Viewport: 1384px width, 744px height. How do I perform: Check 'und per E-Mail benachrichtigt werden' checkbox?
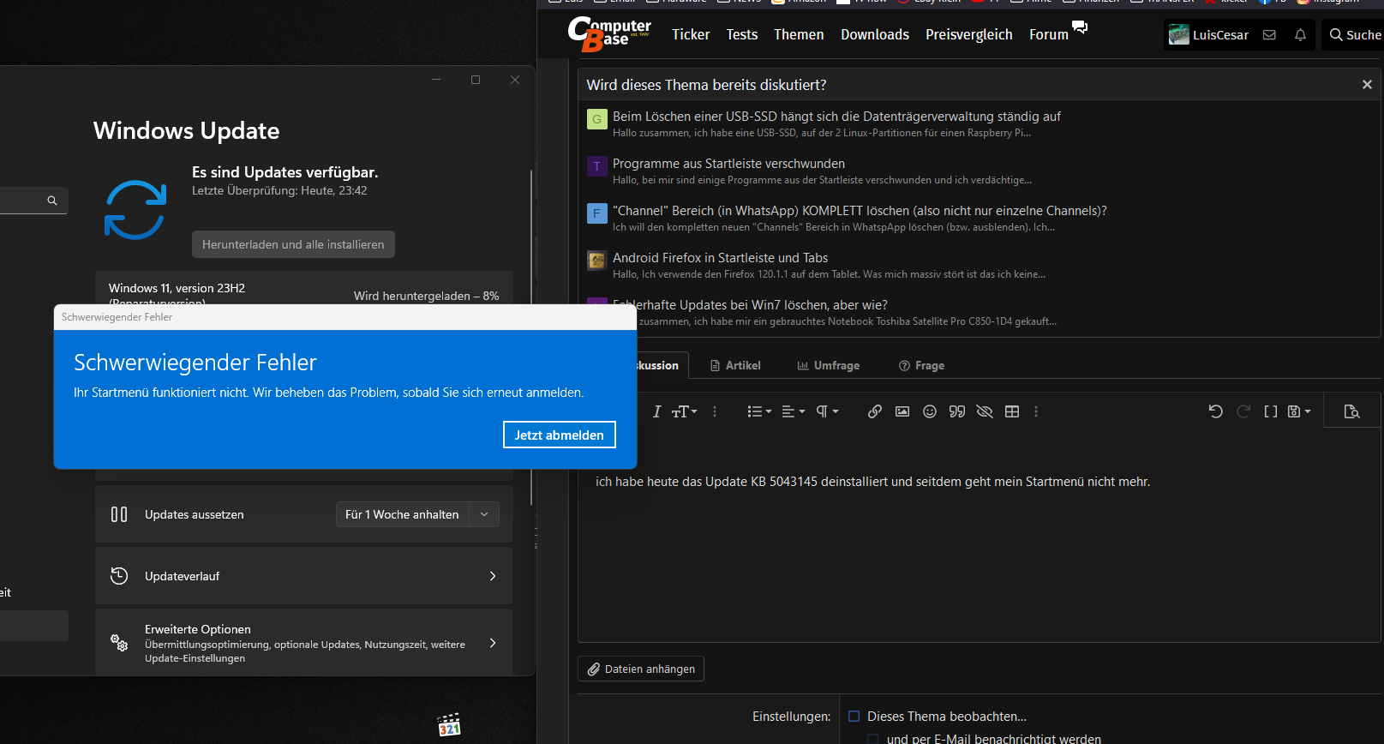[872, 739]
